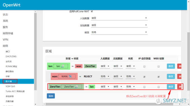Enable IP动态伪装 for the ZeroTier zone
Viewport: 190px width, 106px height.
(144, 87)
